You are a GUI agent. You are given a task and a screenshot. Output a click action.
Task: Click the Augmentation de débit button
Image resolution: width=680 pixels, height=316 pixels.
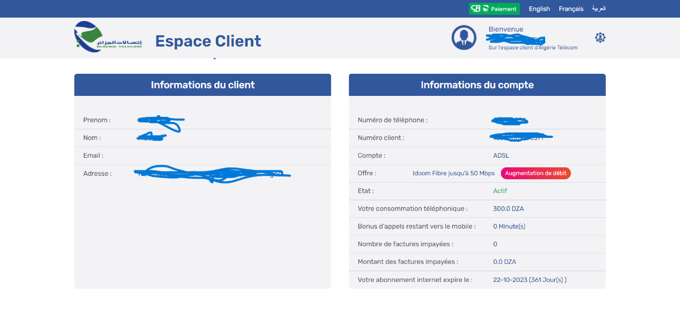[535, 174]
